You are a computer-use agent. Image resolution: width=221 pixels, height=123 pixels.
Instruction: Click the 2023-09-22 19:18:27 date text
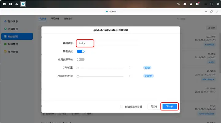(205, 57)
